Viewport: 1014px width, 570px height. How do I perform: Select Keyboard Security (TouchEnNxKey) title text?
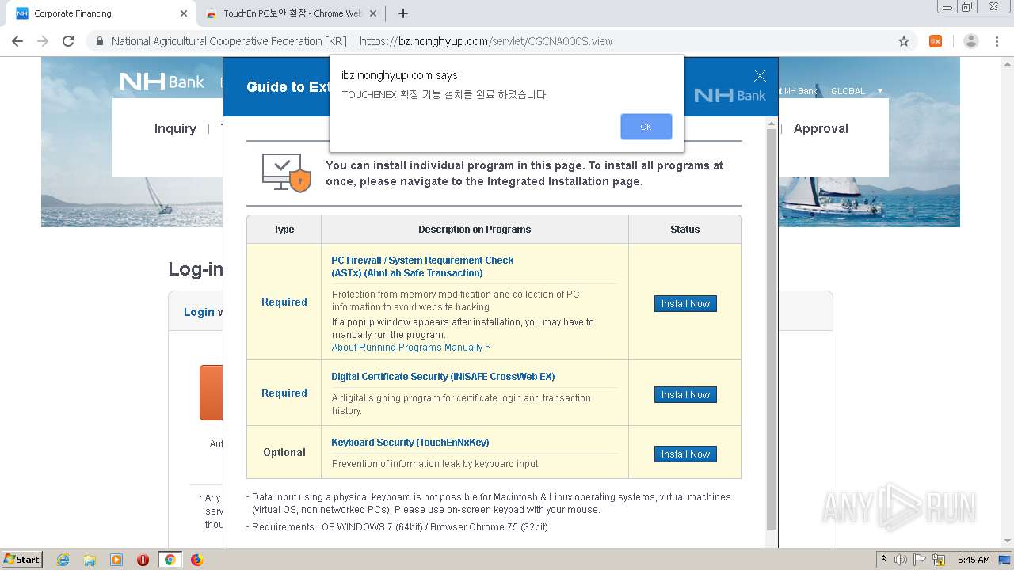pyautogui.click(x=410, y=443)
